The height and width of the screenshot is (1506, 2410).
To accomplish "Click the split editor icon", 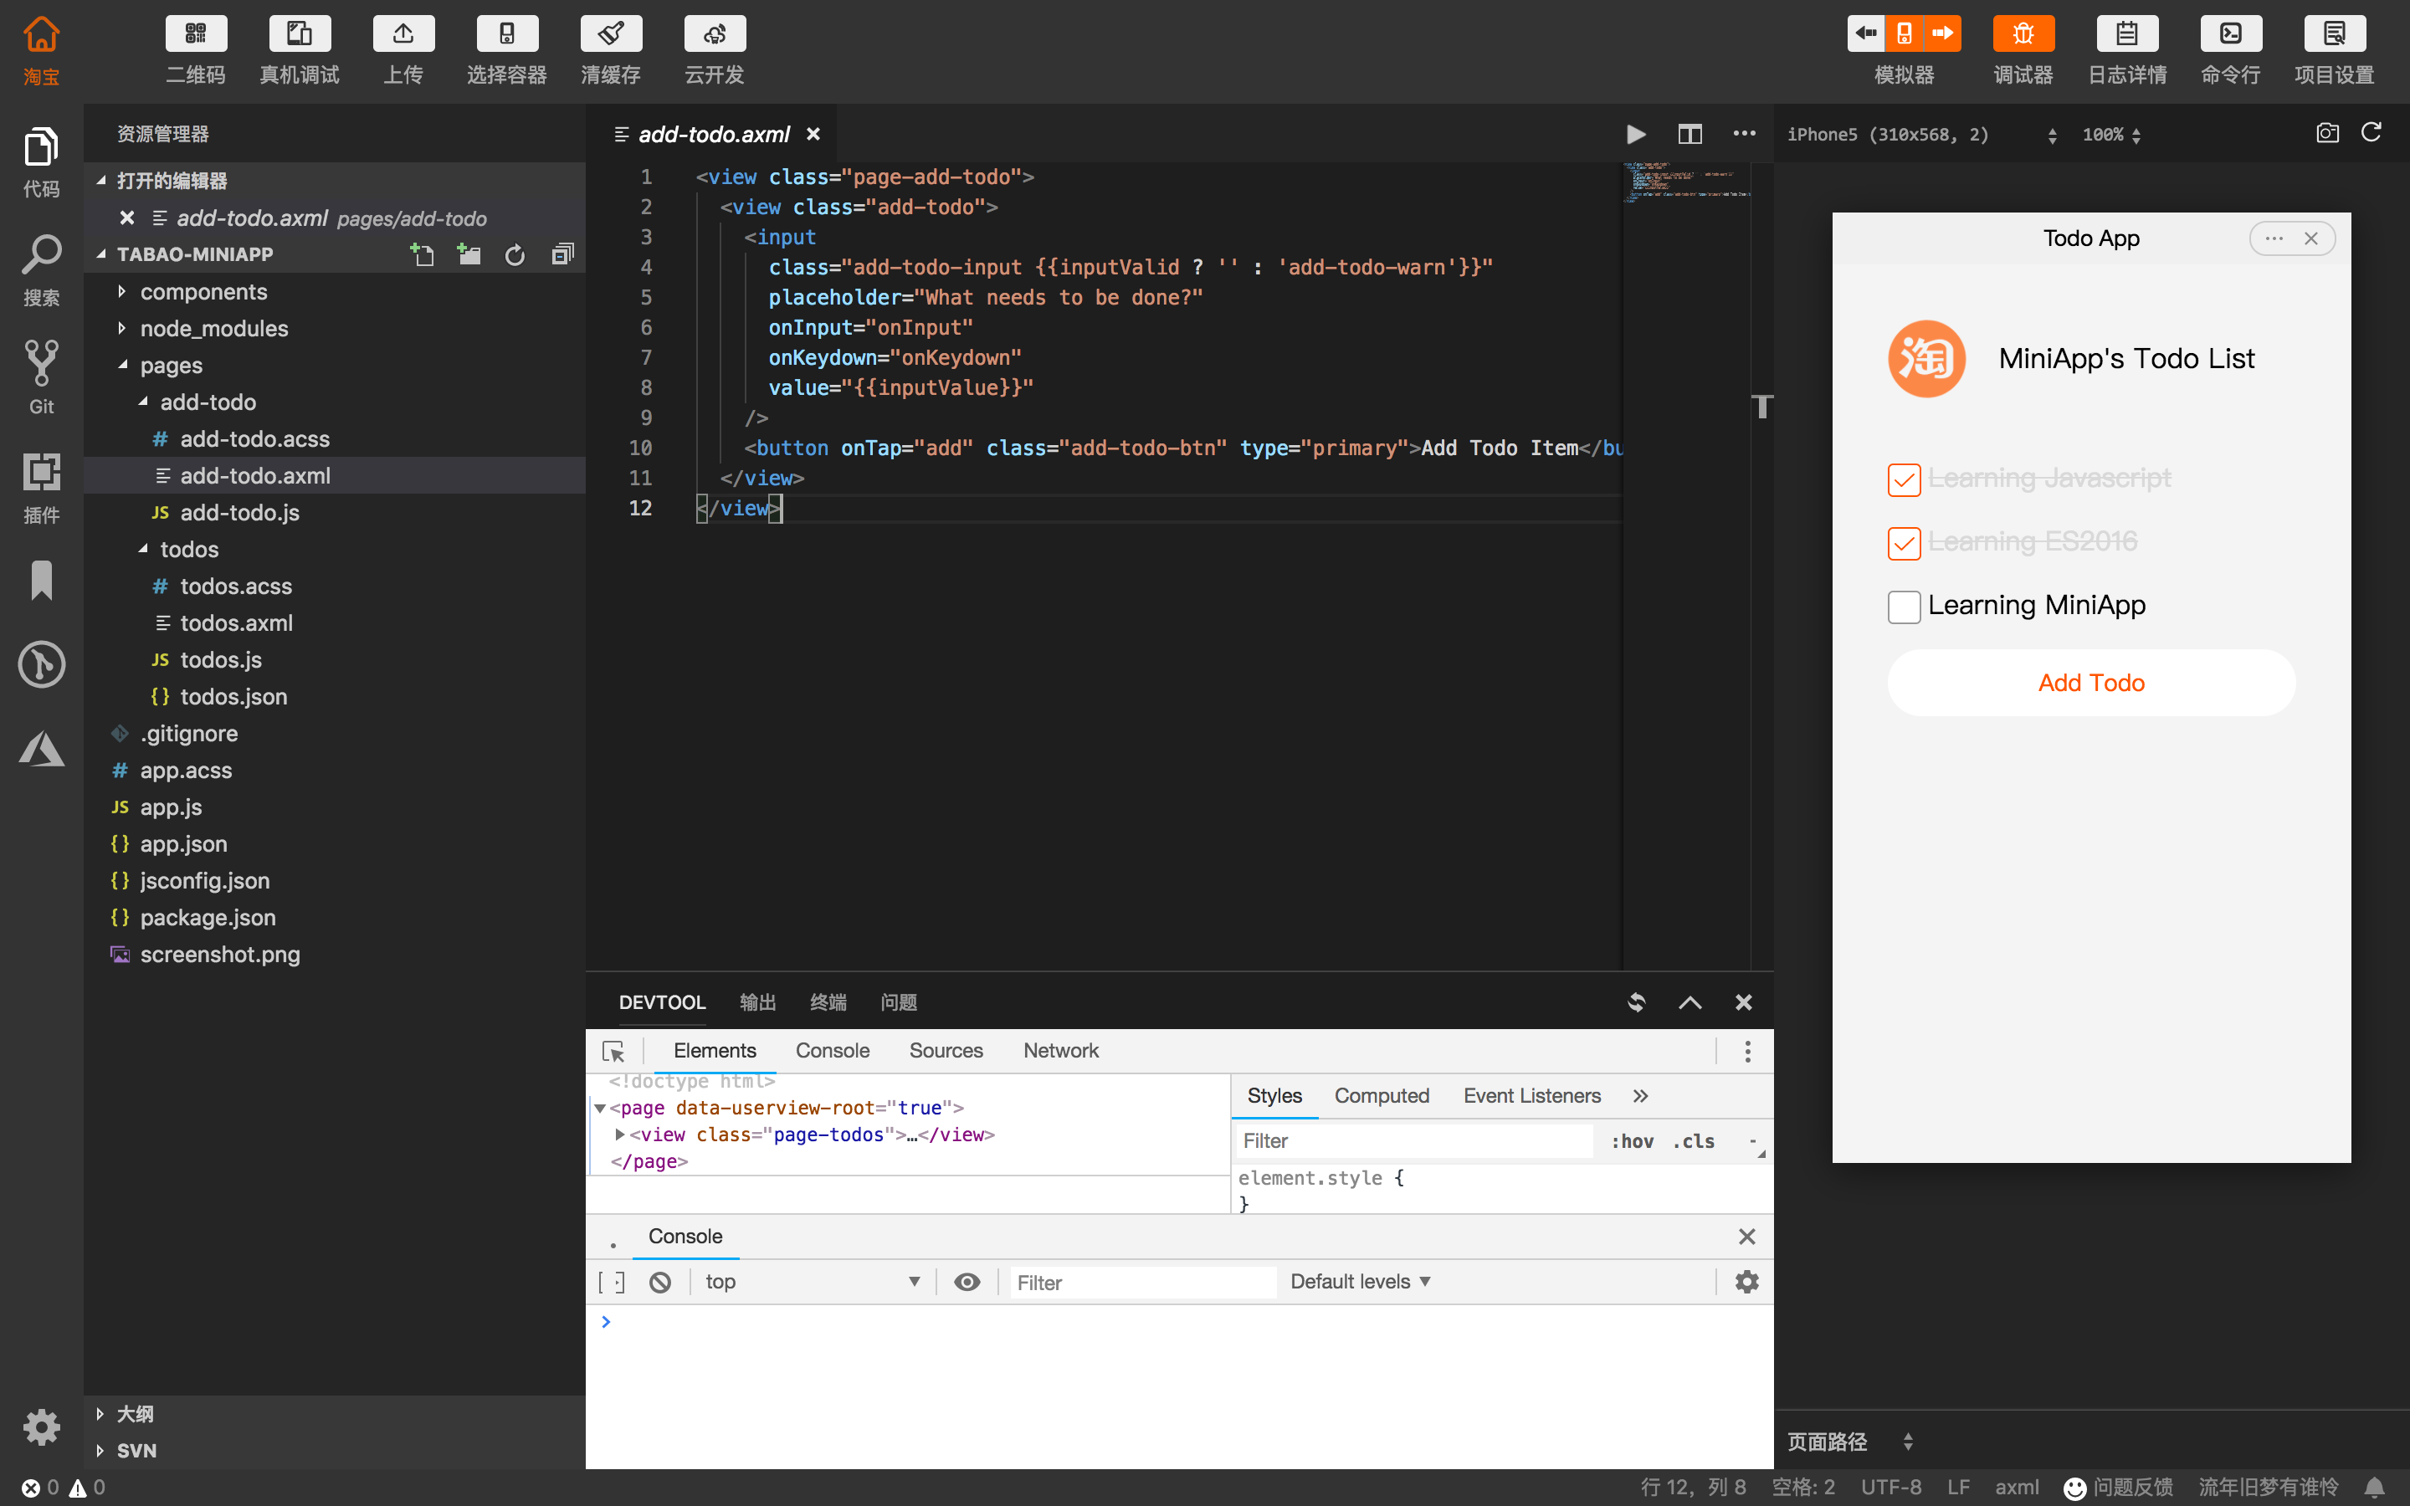I will (x=1689, y=134).
